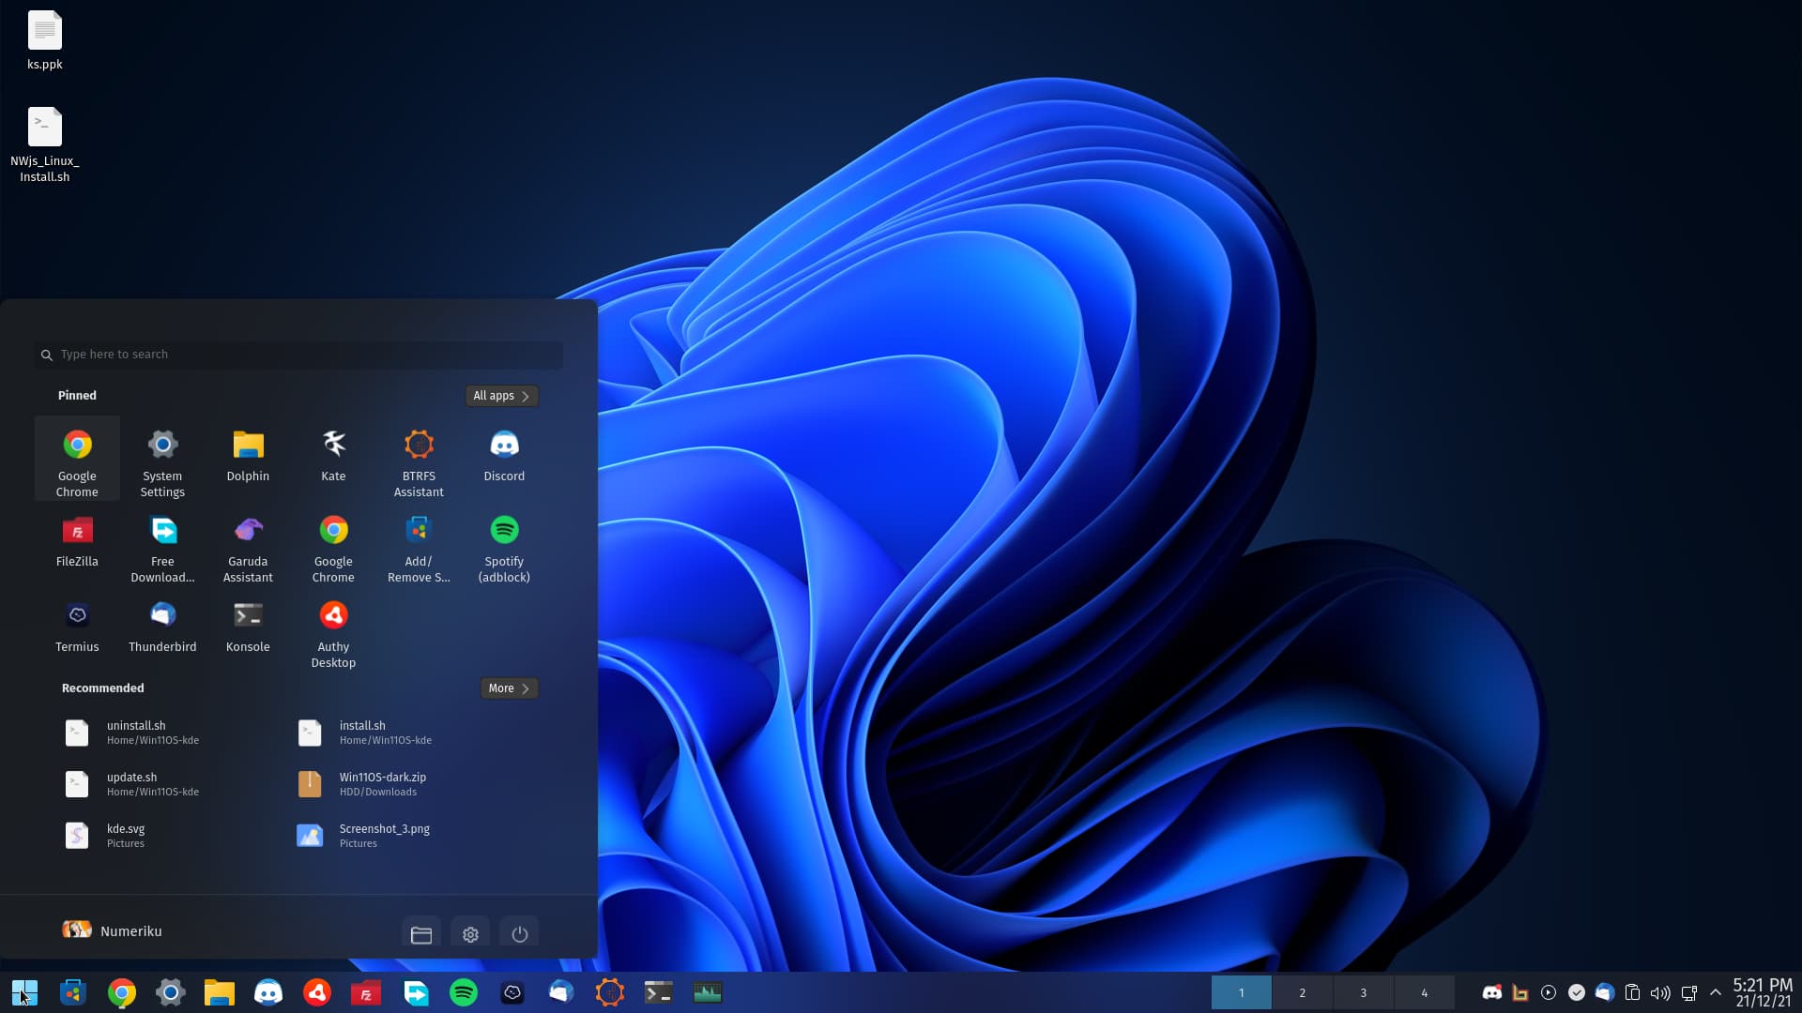Open Konsole from the taskbar
The height and width of the screenshot is (1013, 1802).
[x=658, y=992]
